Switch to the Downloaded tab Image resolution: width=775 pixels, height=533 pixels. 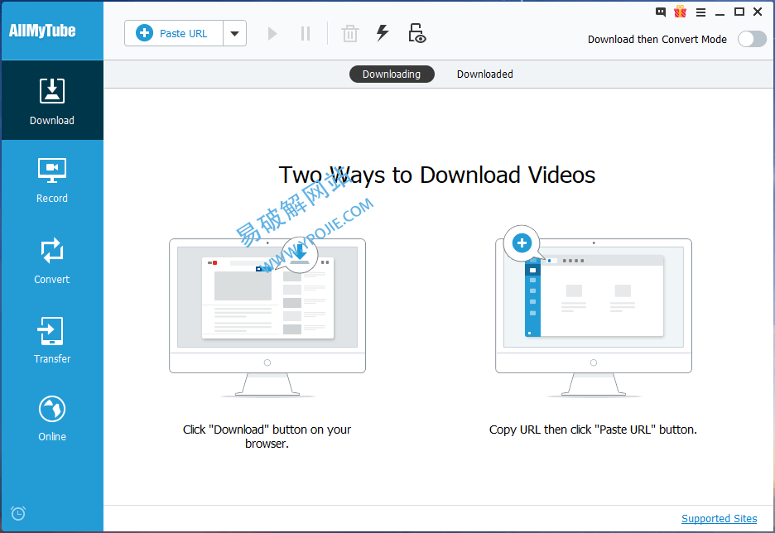[x=484, y=74]
